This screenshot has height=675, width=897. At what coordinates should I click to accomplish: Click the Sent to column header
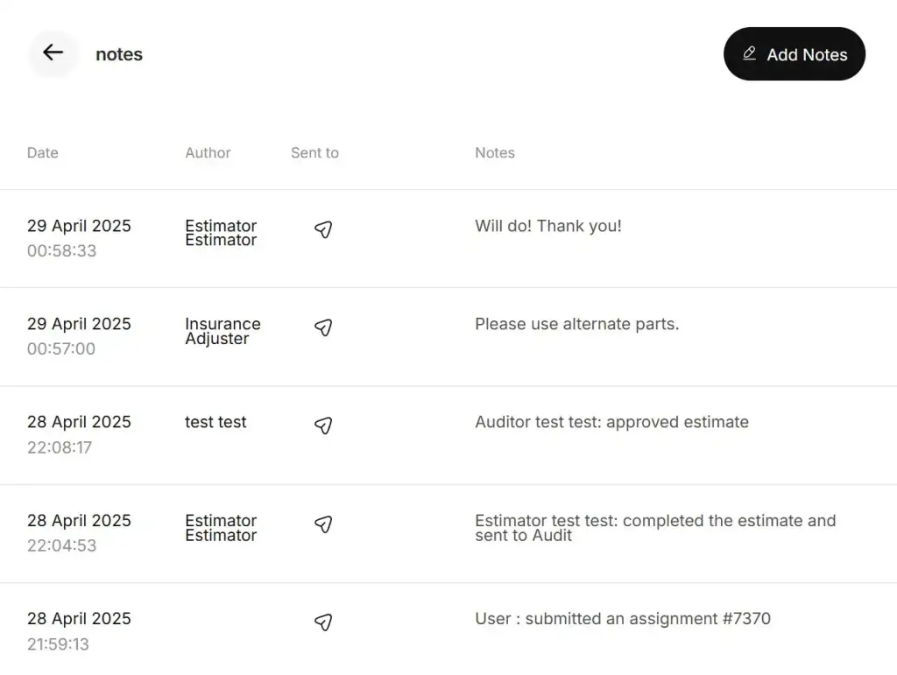point(314,152)
